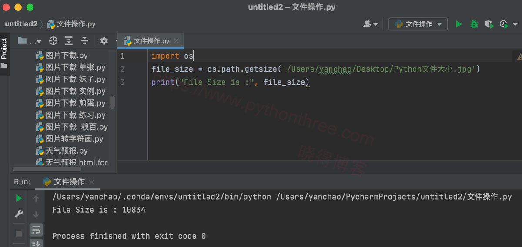522x247 pixels.
Task: Click the Python icon beside 天气预报.py
Action: [40, 151]
